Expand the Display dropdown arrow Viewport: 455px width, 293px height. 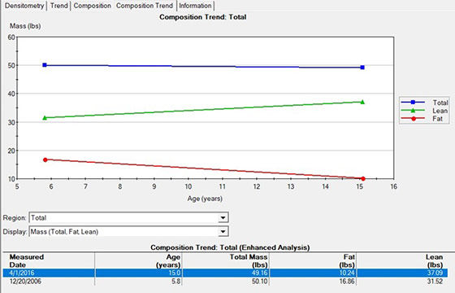coord(223,232)
